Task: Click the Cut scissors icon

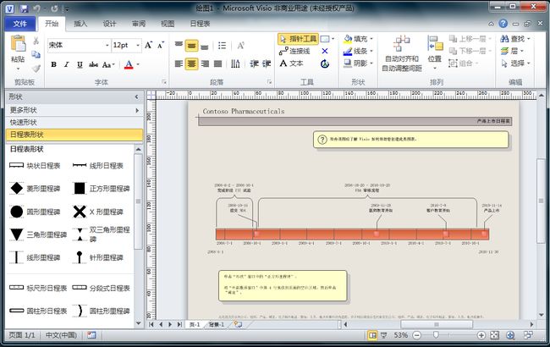Action: [36, 41]
